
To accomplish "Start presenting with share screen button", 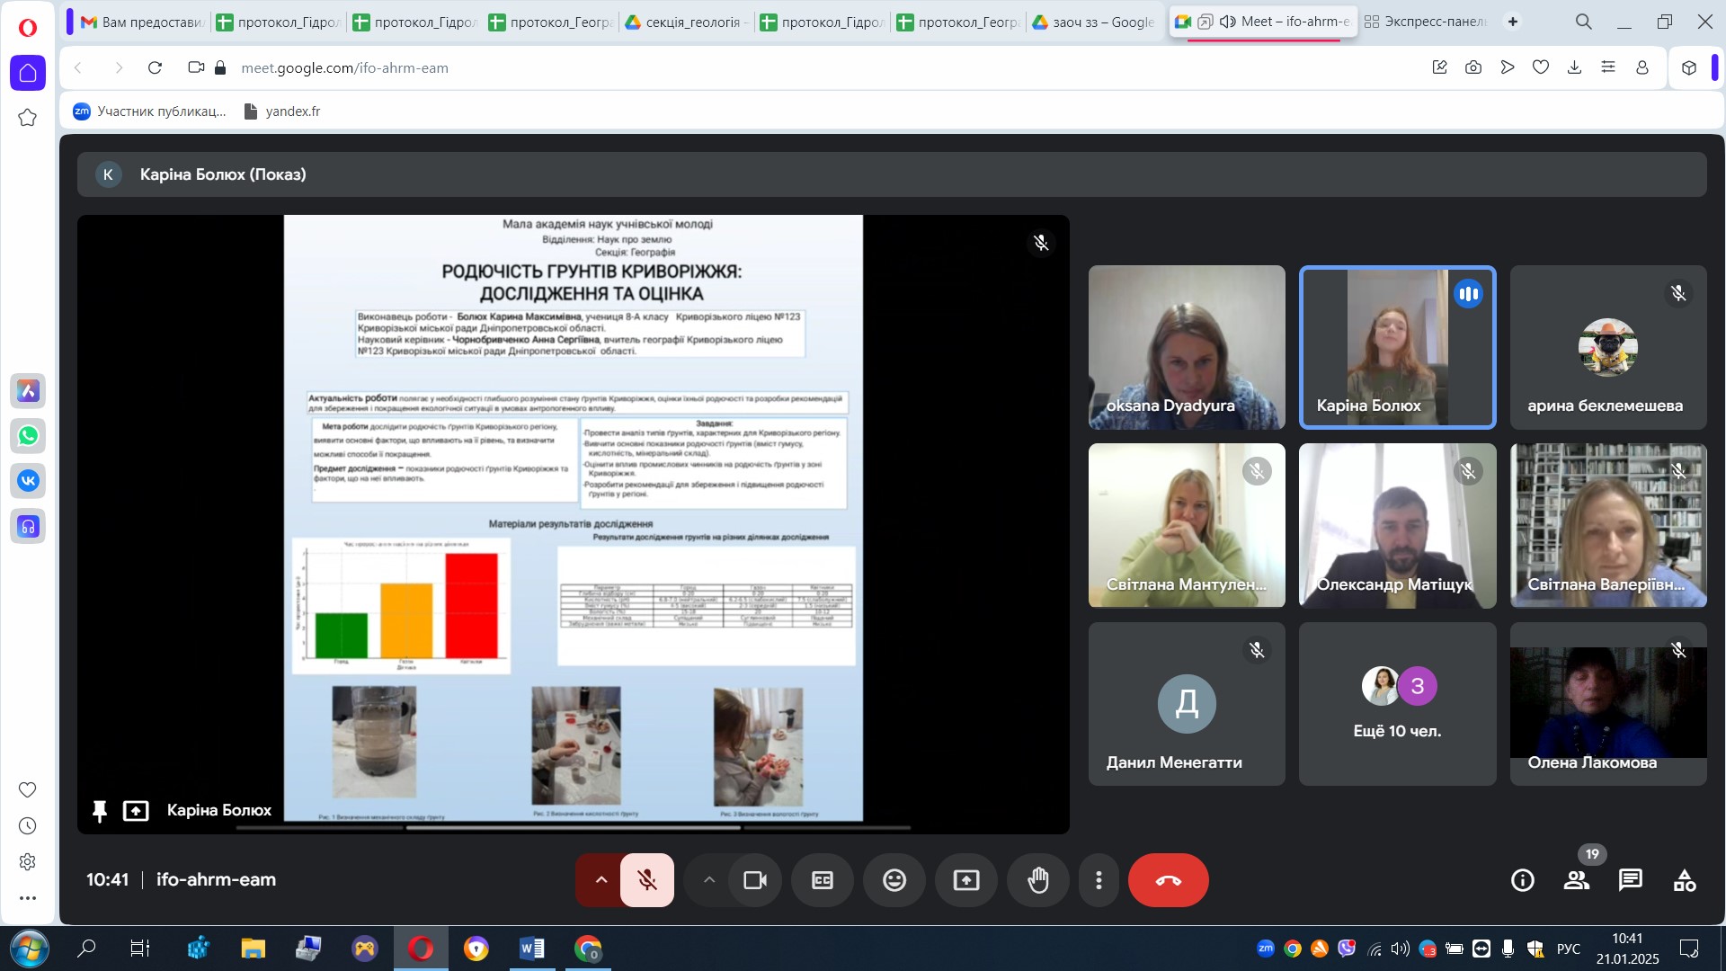I will pos(966,880).
